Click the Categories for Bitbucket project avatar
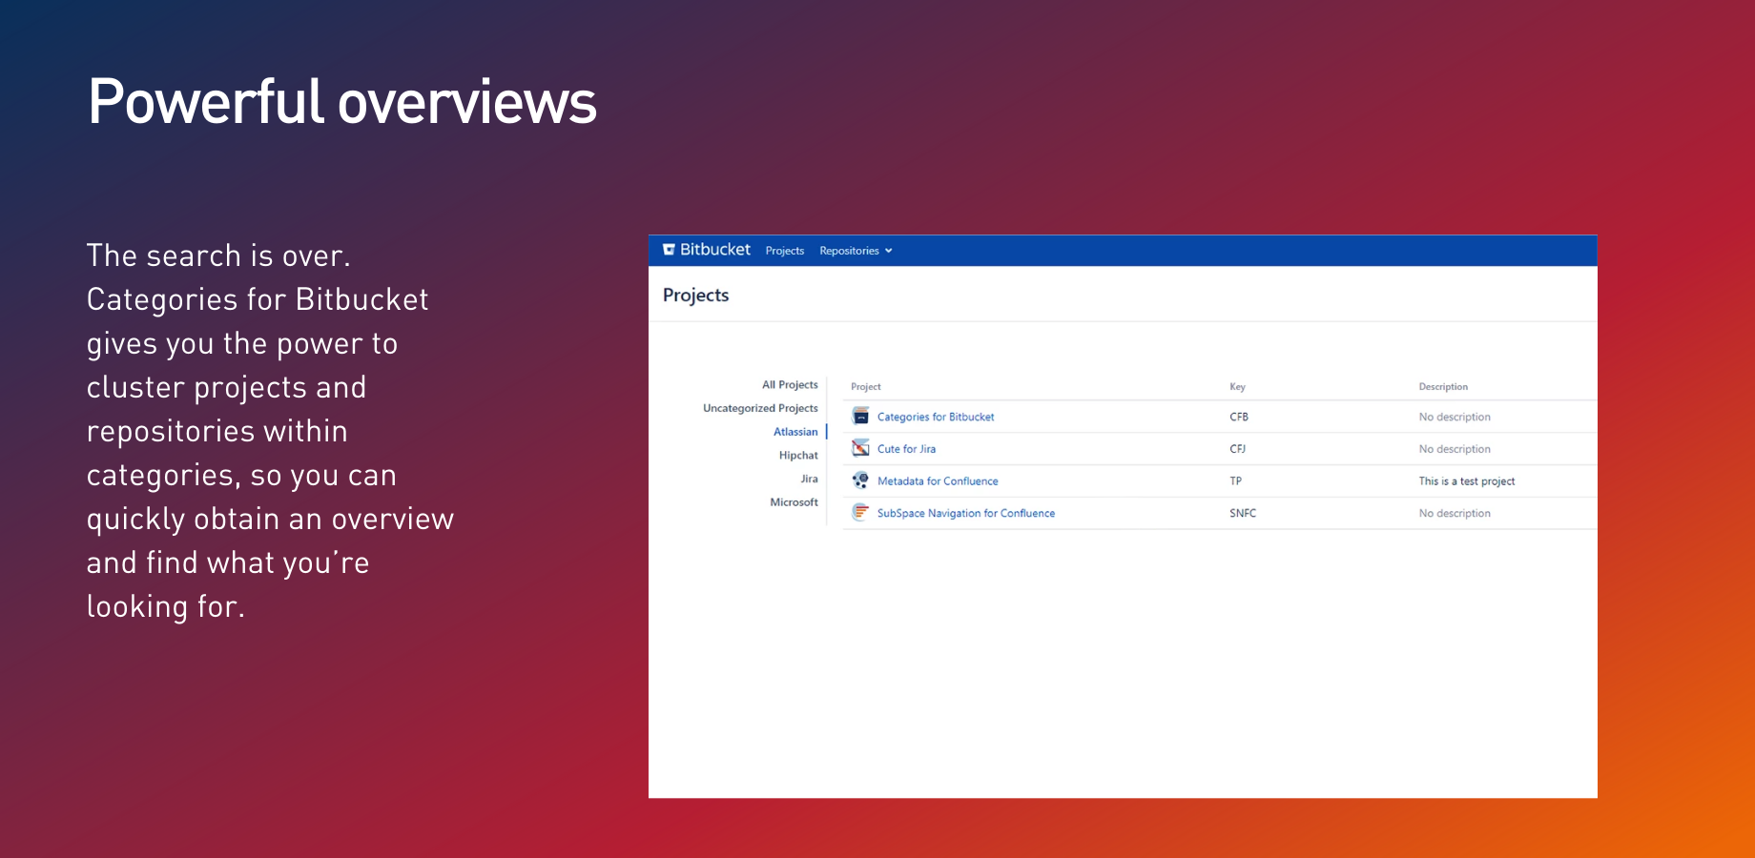Screen dimensions: 1755x858 (860, 417)
